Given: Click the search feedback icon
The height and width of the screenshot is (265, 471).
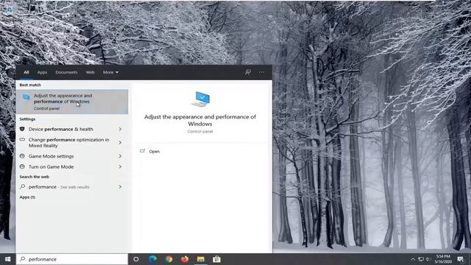Looking at the screenshot, I should tap(248, 72).
